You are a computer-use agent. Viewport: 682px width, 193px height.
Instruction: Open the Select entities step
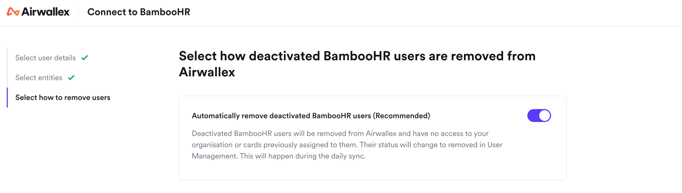(x=39, y=78)
